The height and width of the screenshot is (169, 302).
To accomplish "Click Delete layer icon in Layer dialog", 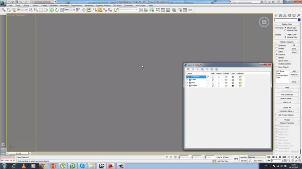I will [x=193, y=69].
